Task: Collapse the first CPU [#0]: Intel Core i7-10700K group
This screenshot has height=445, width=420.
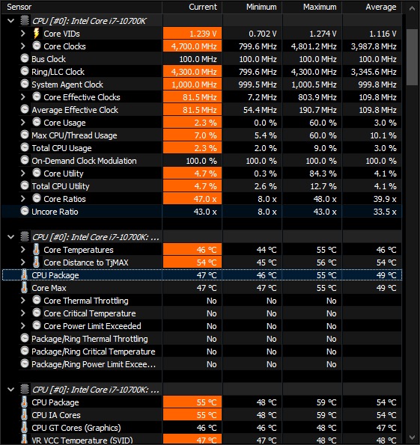Action: (10, 21)
